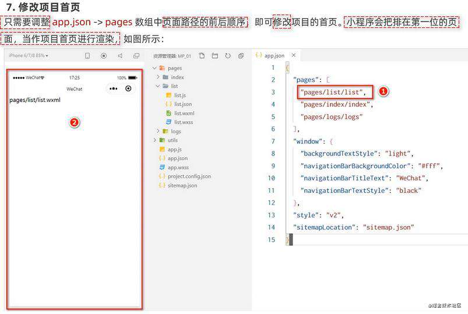
Task: Expand the index folder chevron
Action: [158, 77]
